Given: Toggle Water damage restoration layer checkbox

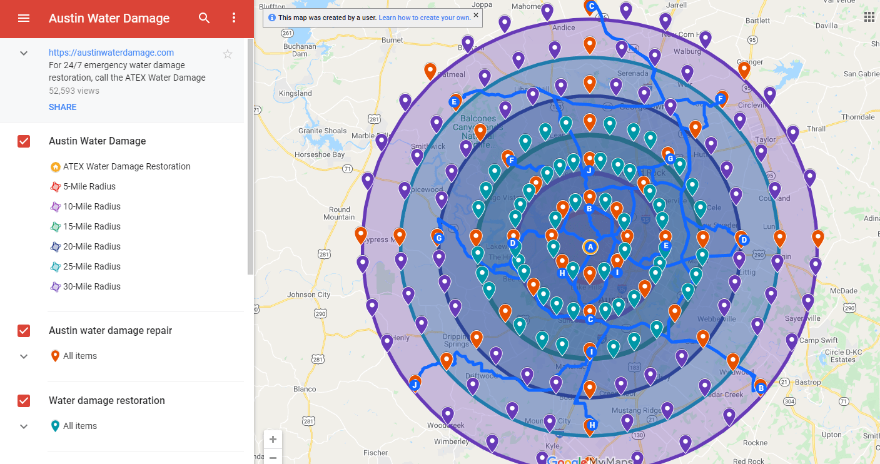Looking at the screenshot, I should [24, 401].
